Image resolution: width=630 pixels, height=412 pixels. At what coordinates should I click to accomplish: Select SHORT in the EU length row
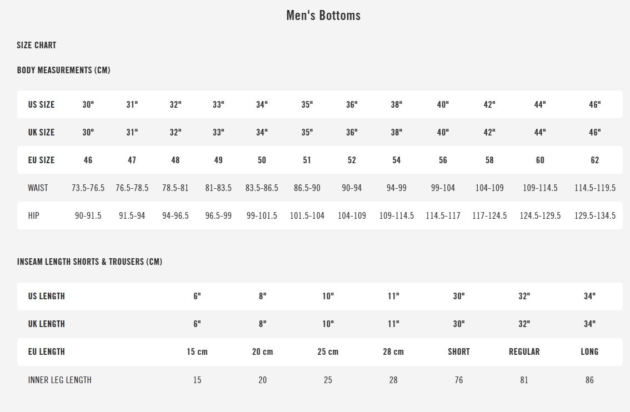458,351
